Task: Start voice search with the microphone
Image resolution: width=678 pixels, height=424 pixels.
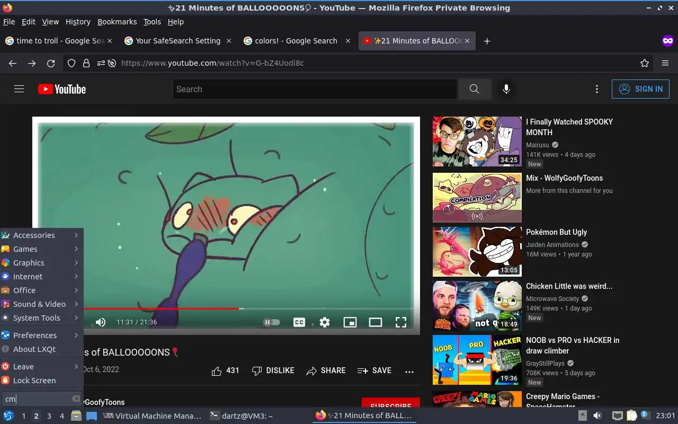Action: [x=506, y=89]
